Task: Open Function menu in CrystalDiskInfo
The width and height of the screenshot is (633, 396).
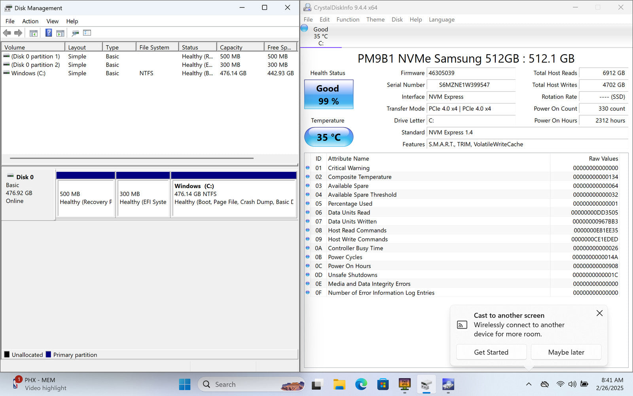Action: (x=348, y=19)
